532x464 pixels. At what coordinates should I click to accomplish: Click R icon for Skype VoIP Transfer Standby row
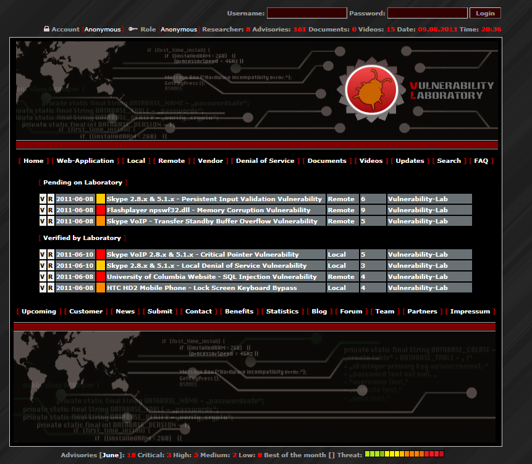point(51,222)
